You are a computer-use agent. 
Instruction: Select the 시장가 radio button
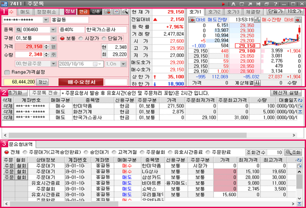pos(81,38)
